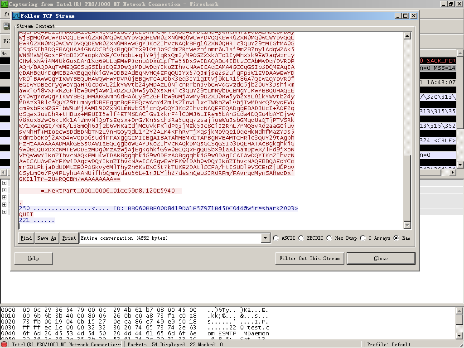Screen dimensions: 464x348
Task: Expand the fifth packet detail tree node
Action: (x=5, y=212)
